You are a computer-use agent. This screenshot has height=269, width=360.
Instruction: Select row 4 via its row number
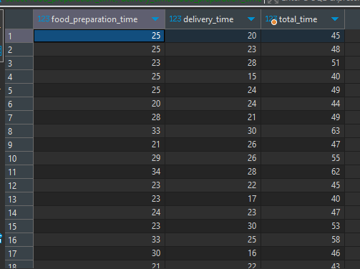(x=19, y=77)
